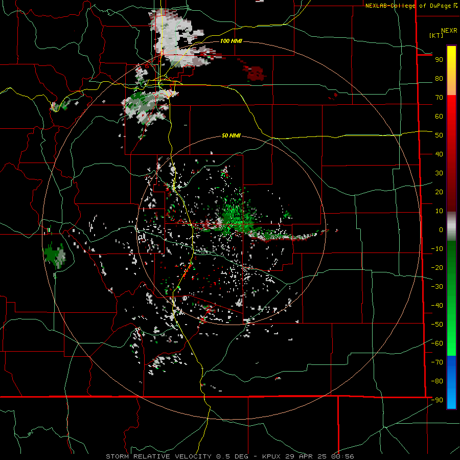Click the positive 80 scale value

(439, 79)
